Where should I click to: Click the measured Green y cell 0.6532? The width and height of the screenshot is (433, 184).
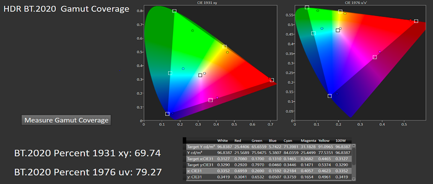tap(258, 177)
